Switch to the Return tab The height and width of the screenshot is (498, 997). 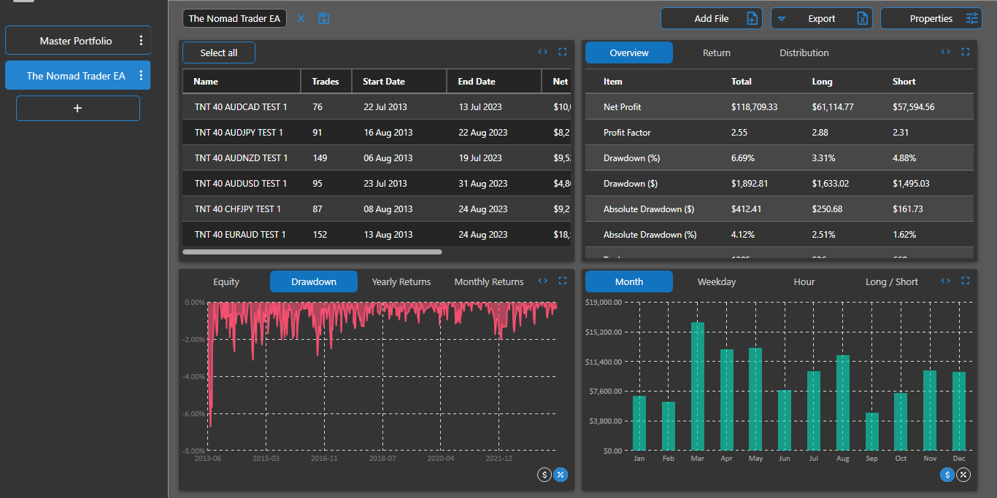point(716,52)
